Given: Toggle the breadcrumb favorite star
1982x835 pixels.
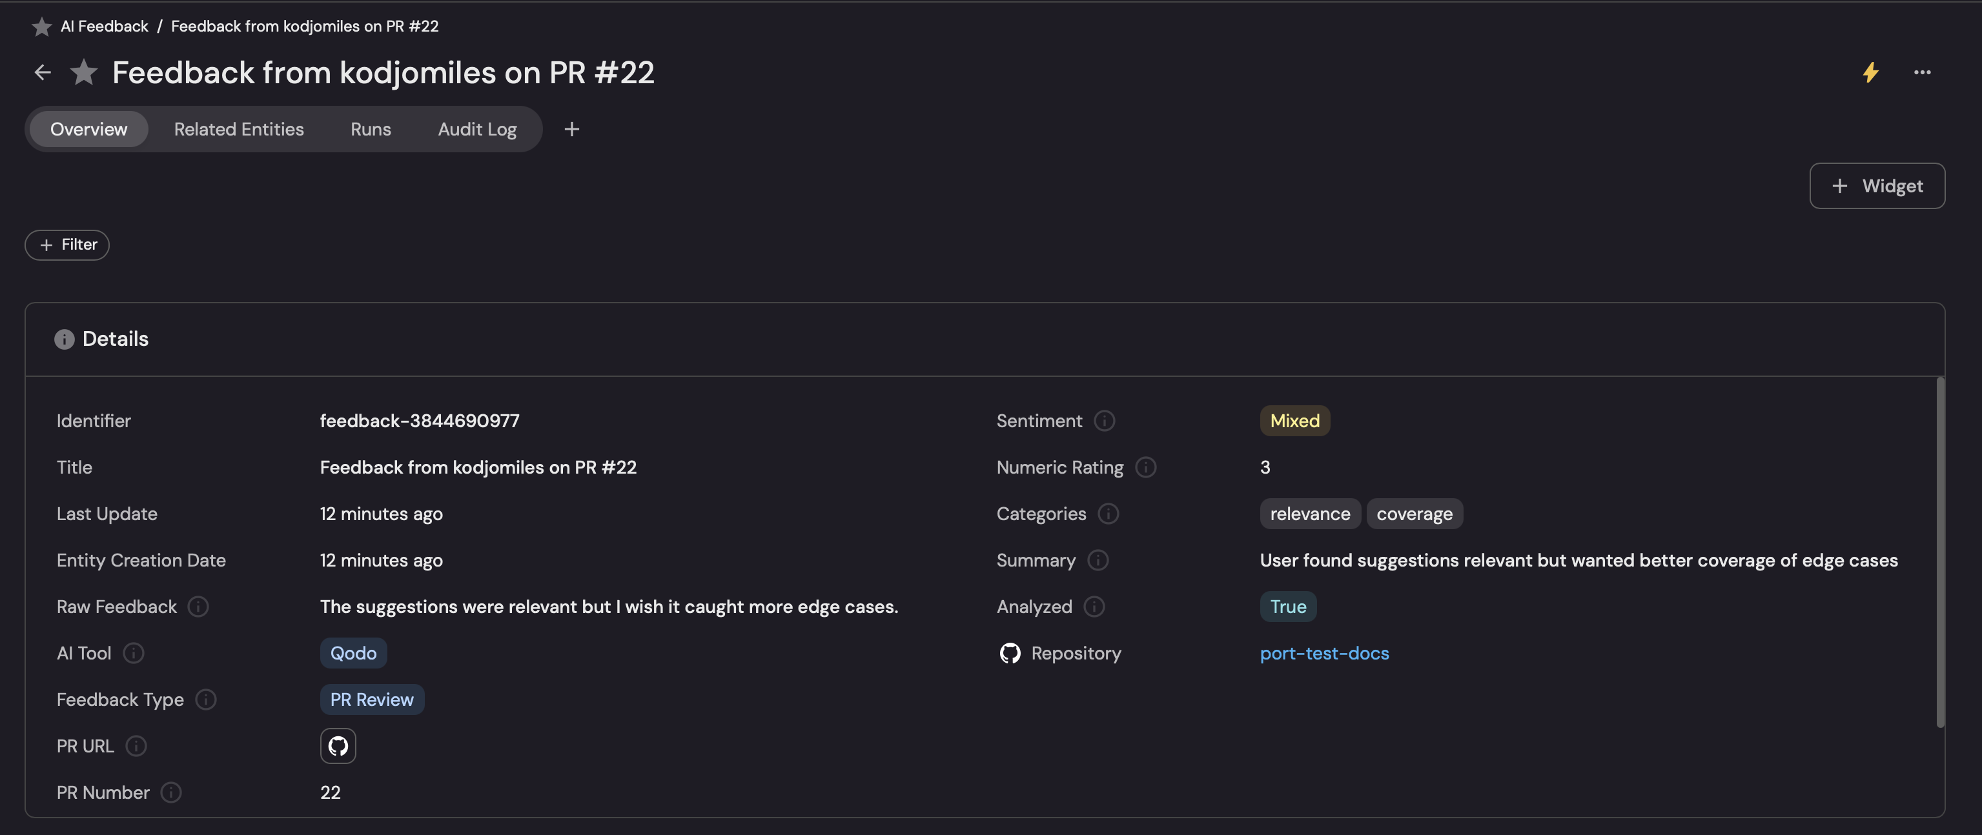Looking at the screenshot, I should [41, 27].
